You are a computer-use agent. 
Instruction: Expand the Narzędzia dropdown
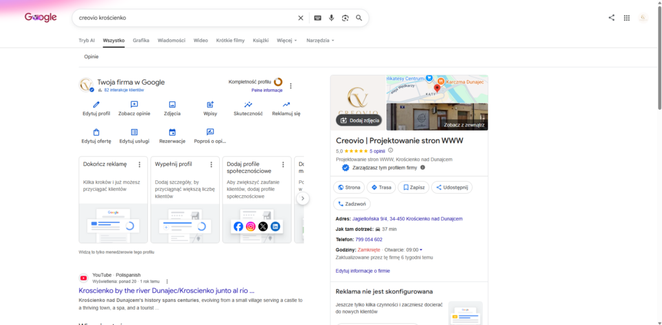click(321, 41)
